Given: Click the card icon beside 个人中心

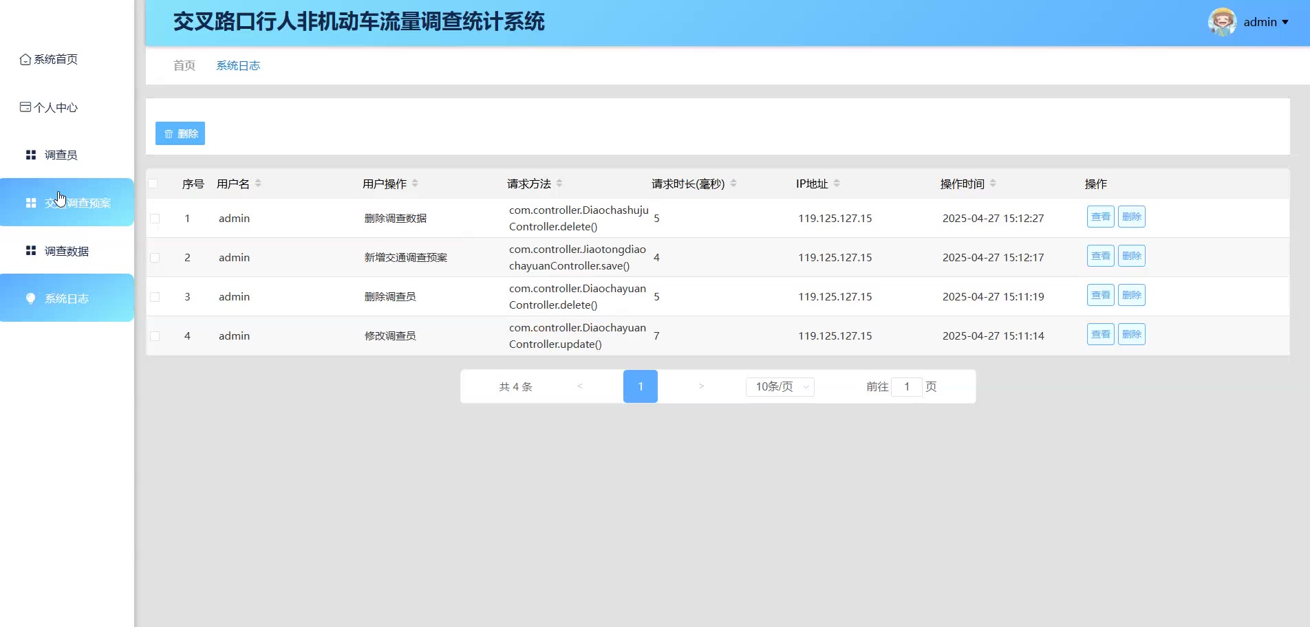Looking at the screenshot, I should click(25, 107).
